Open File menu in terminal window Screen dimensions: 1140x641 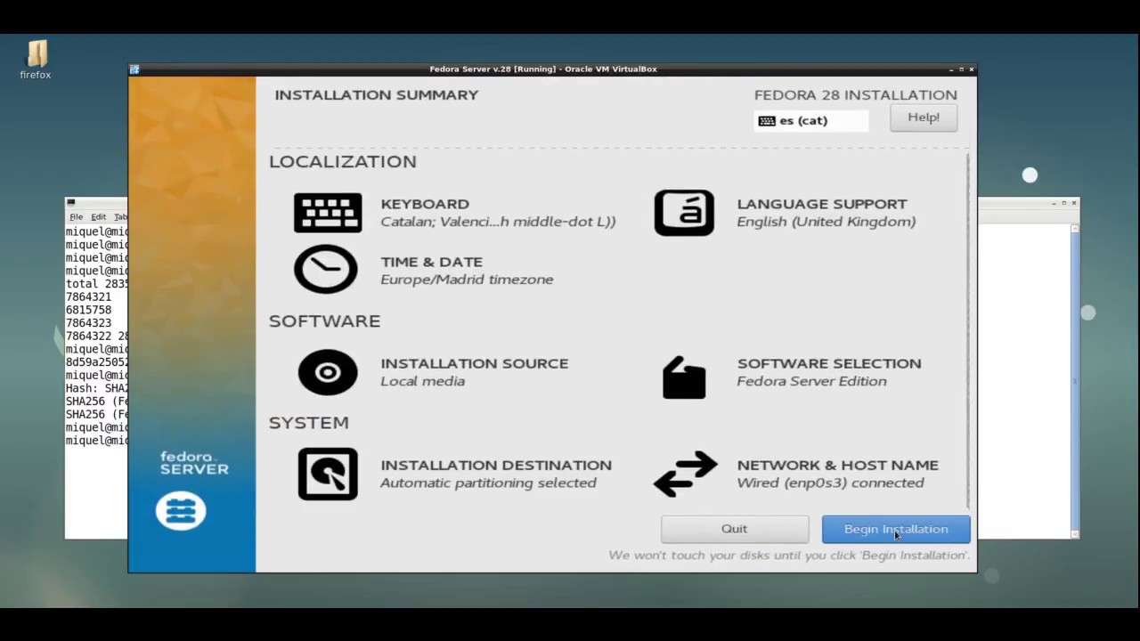point(77,217)
